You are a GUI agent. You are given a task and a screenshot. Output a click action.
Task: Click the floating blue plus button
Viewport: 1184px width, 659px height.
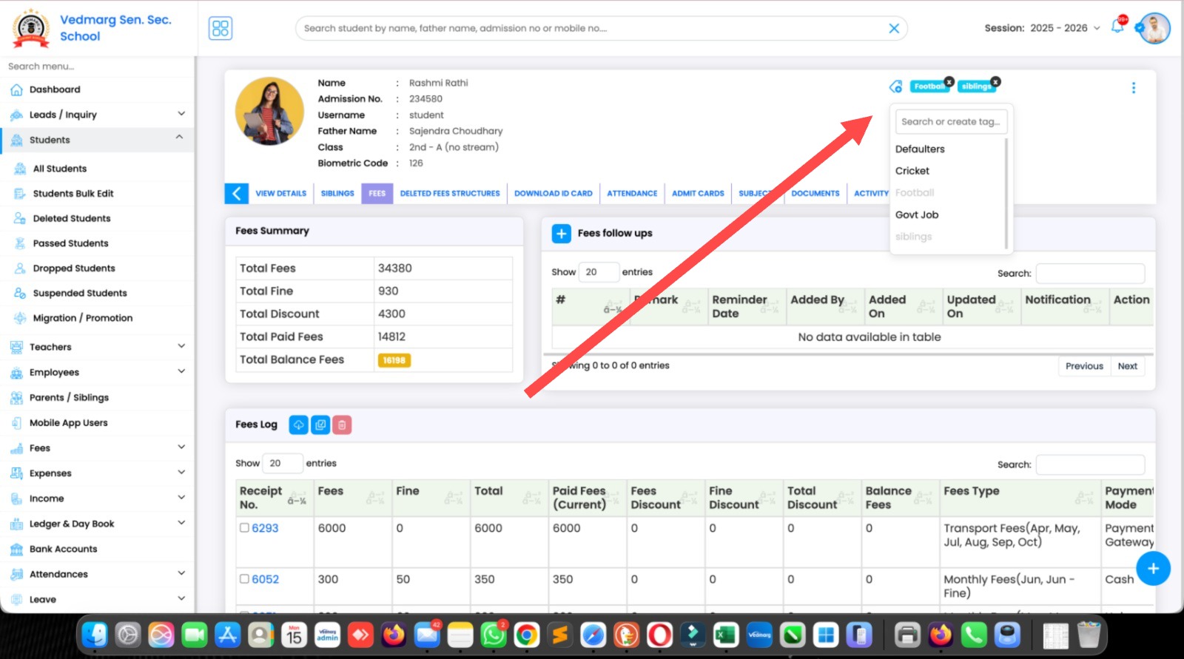(x=1152, y=569)
